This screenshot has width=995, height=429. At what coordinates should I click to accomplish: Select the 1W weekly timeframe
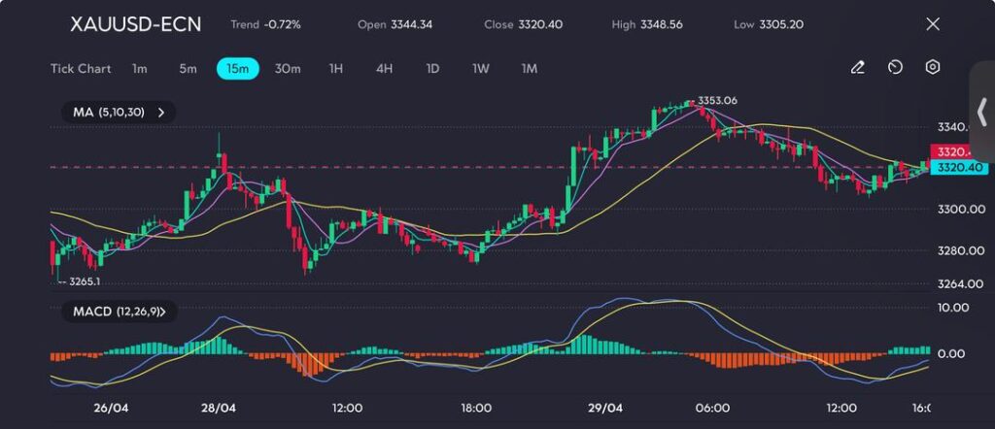[481, 69]
